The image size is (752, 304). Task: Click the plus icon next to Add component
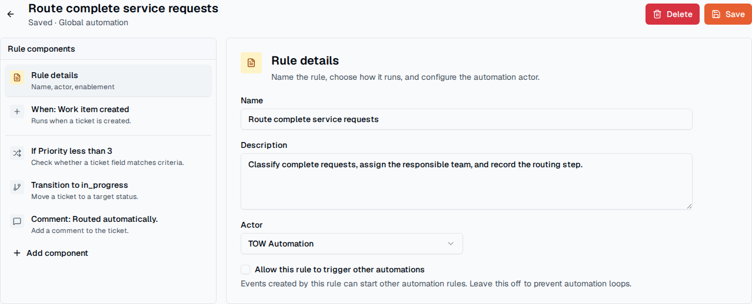(17, 253)
